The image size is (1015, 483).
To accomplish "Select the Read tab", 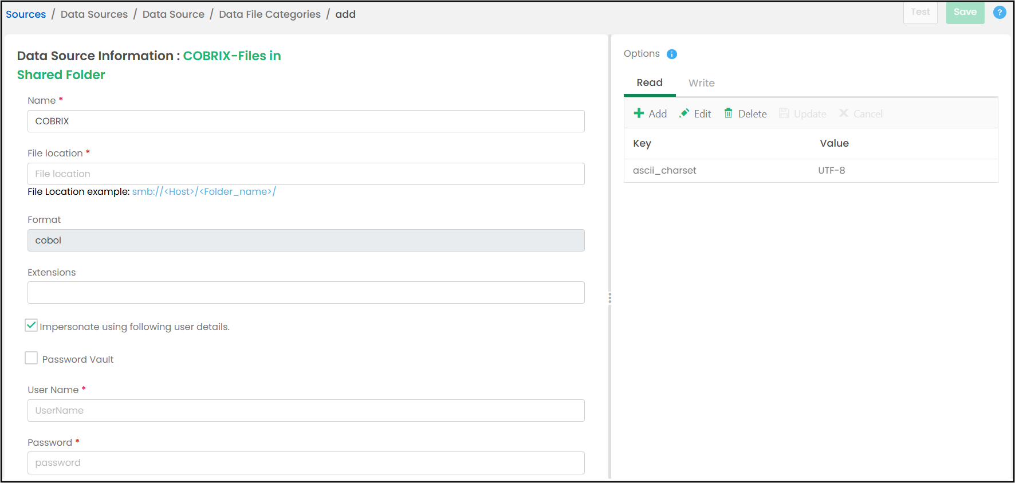I will tap(650, 83).
